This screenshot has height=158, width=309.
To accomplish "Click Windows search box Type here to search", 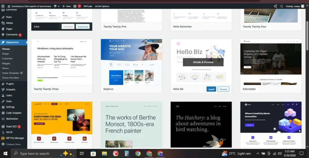I will pos(43,153).
